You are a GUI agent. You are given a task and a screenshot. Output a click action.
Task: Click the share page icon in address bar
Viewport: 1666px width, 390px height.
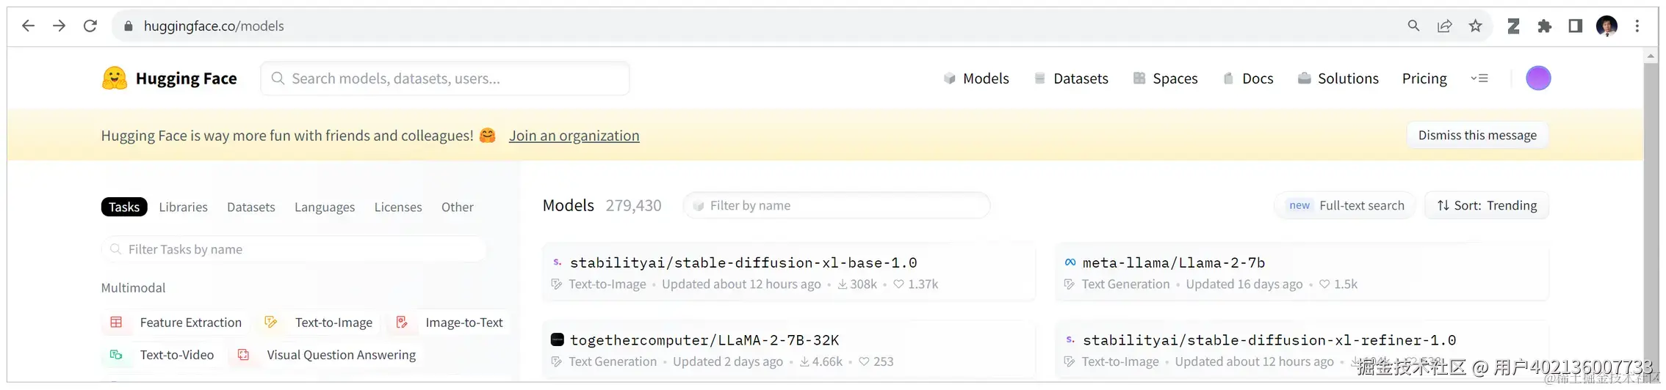click(1444, 26)
